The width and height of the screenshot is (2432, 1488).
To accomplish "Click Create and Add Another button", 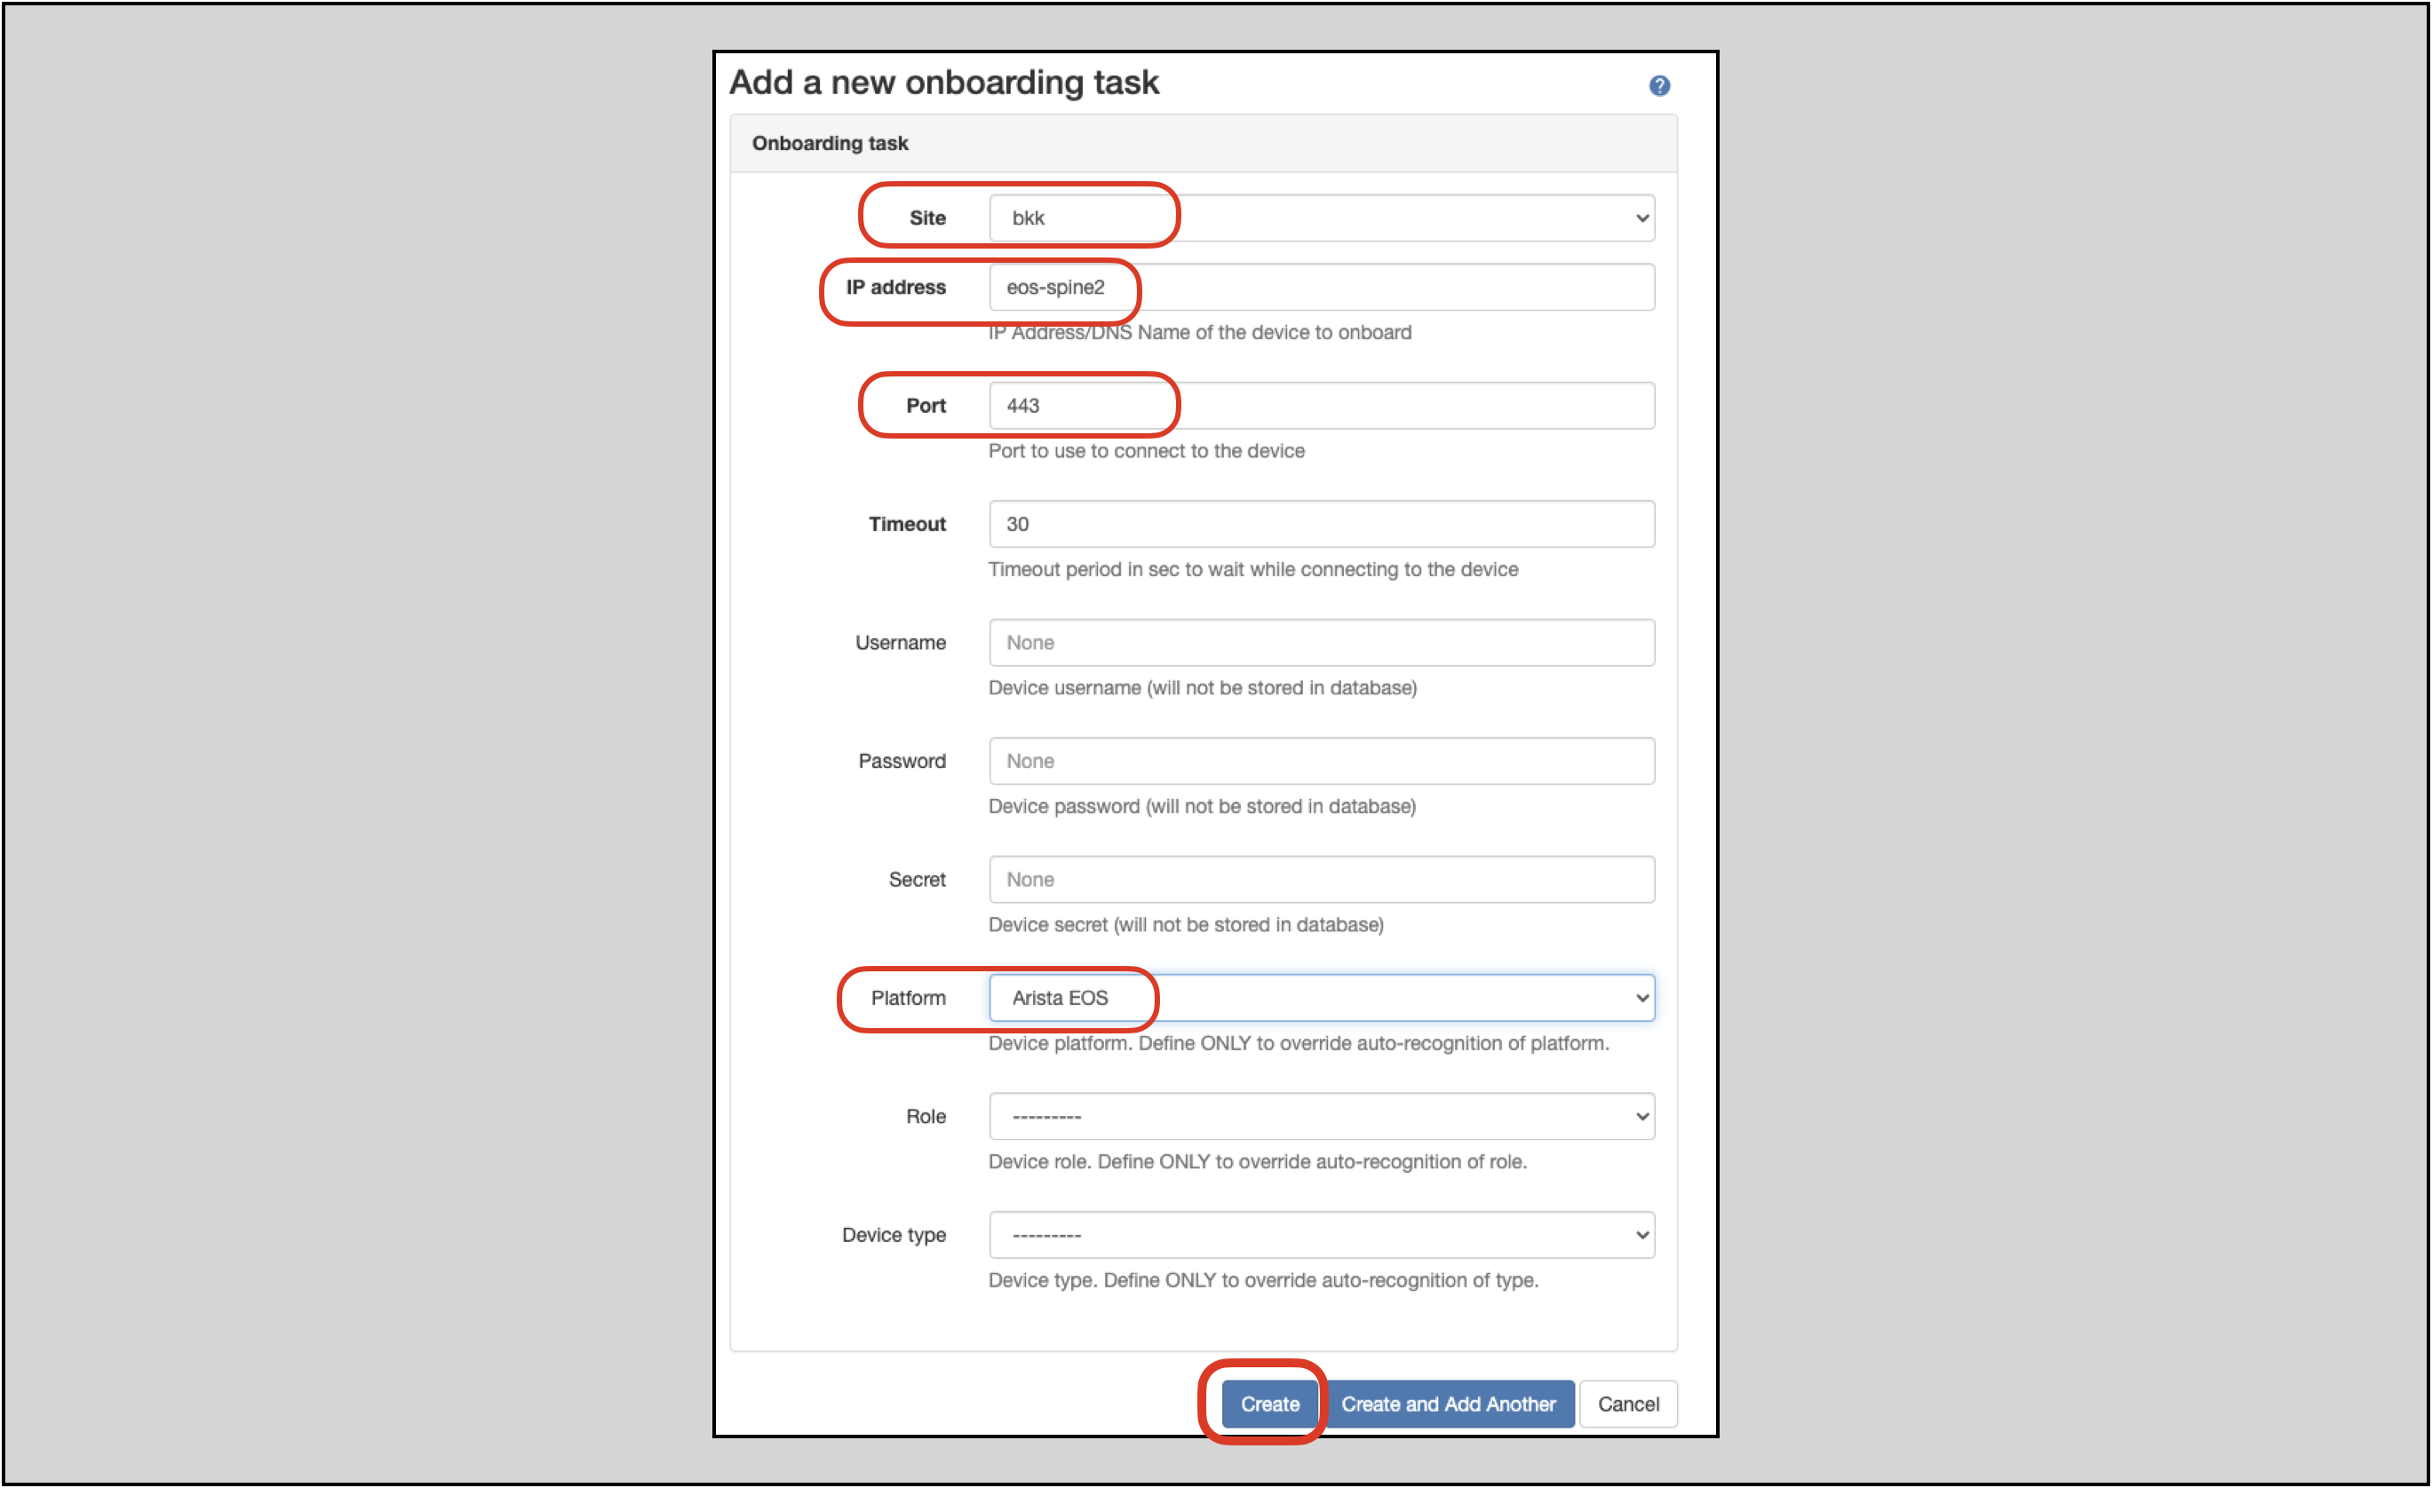I will point(1448,1403).
